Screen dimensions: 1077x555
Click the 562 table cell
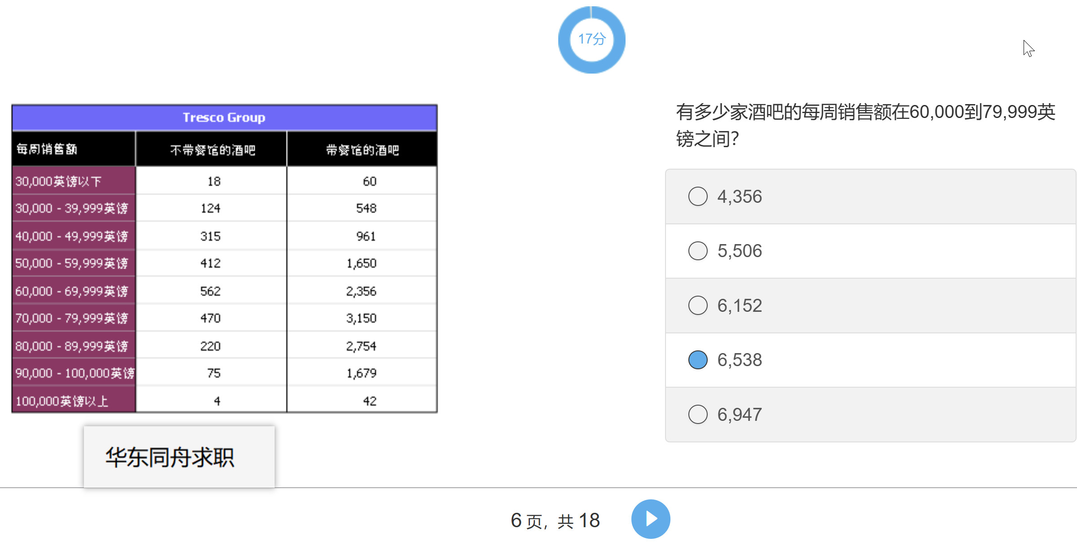(210, 291)
